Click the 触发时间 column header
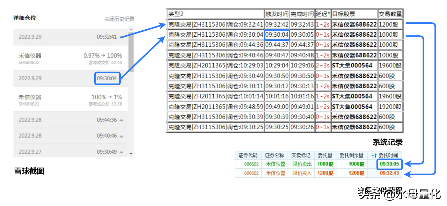Viewport: 447px width, 206px height. 277,14
